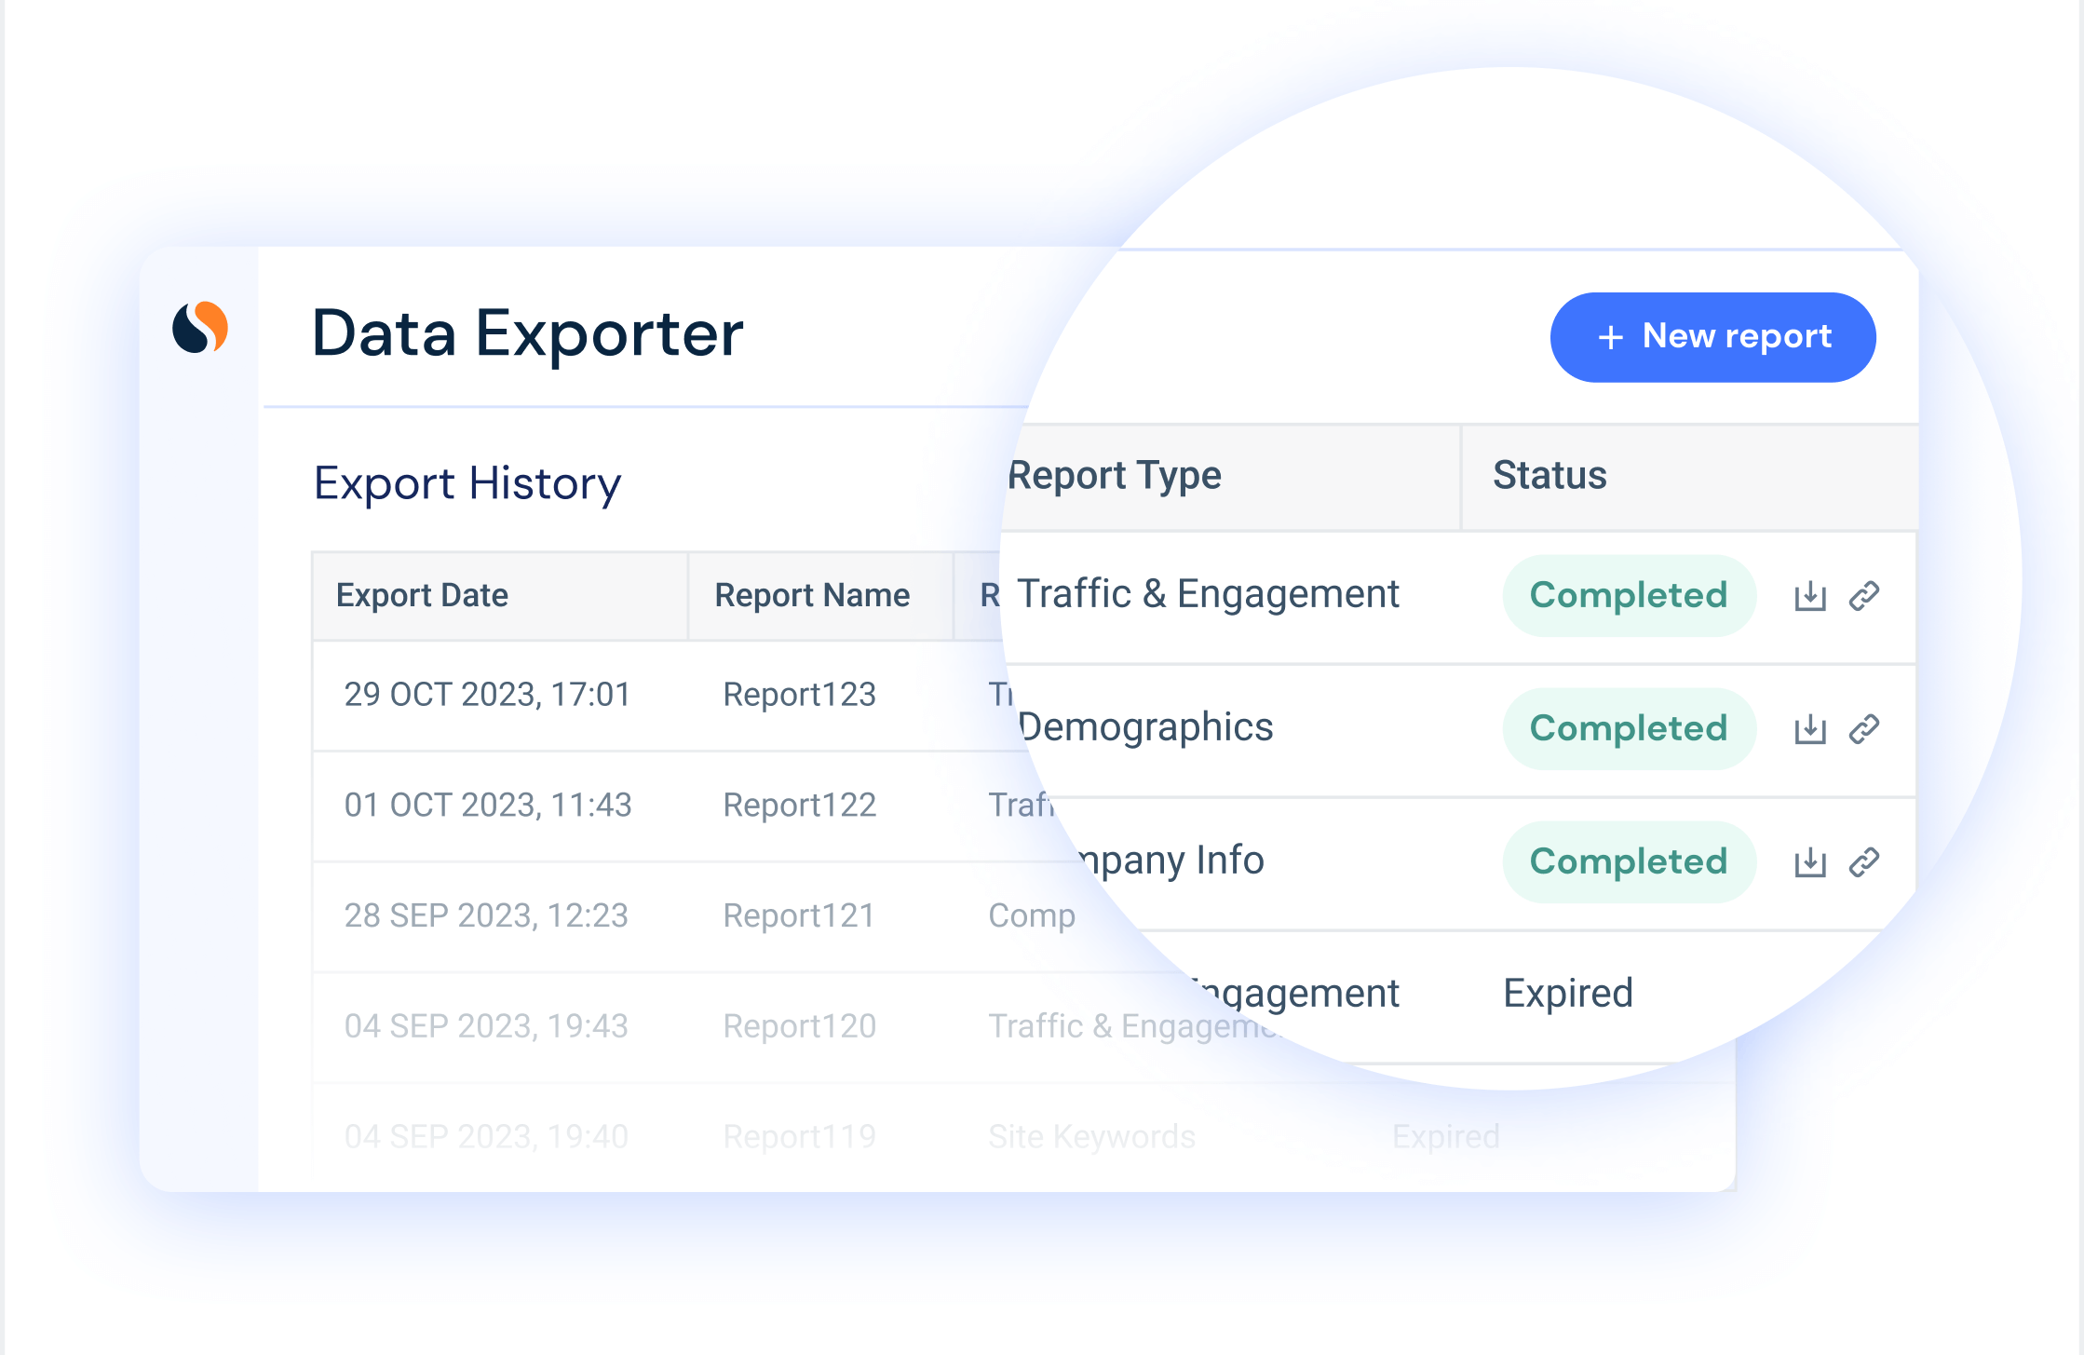Download the Traffic & Engagement completed report
2084x1355 pixels.
point(1809,596)
